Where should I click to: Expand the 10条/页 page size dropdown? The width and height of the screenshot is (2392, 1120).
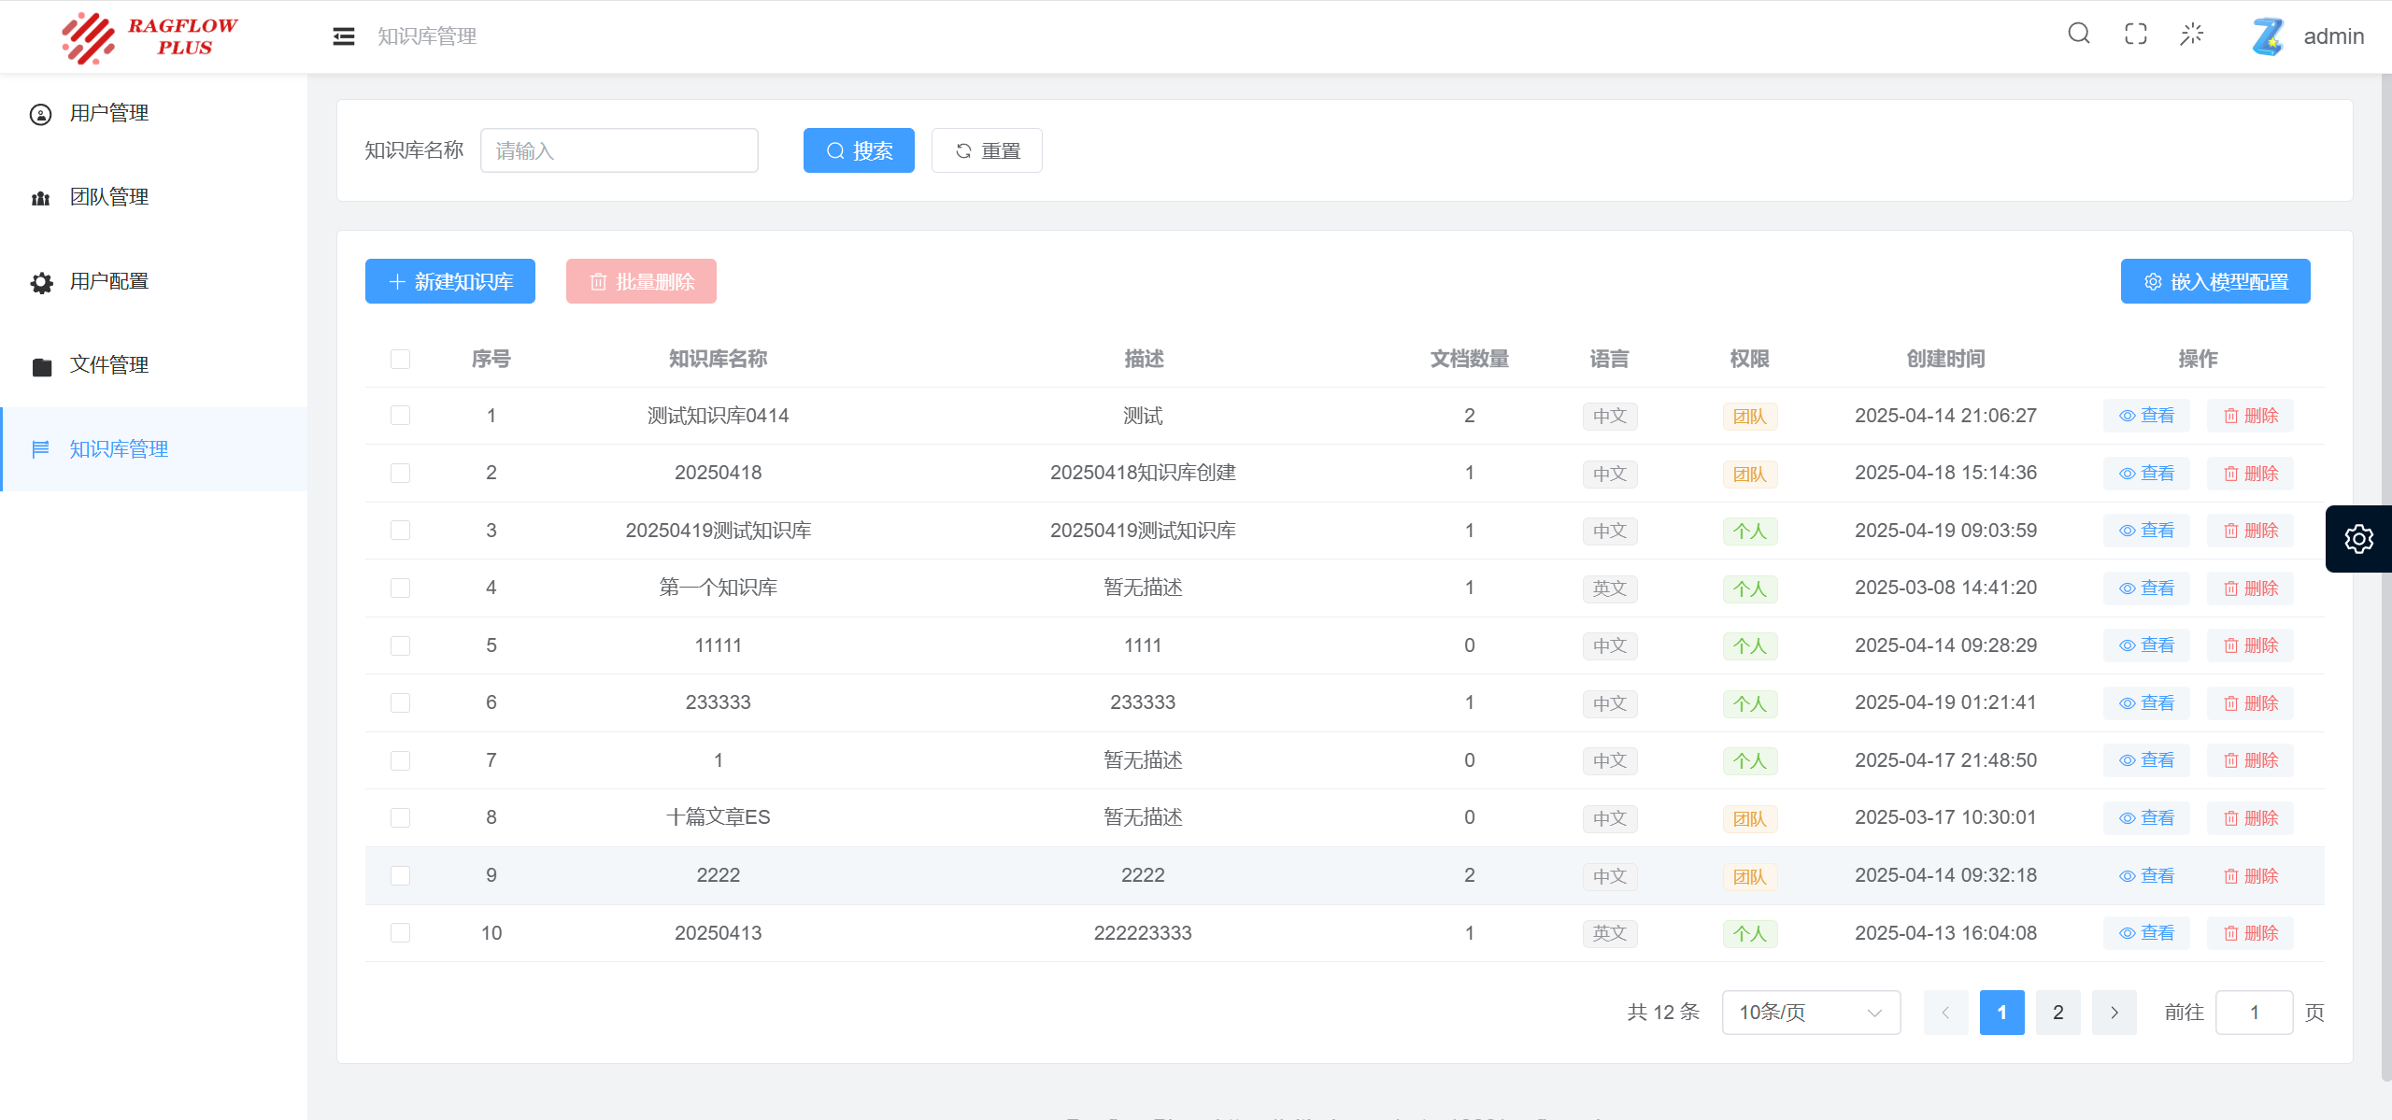(x=1810, y=1013)
